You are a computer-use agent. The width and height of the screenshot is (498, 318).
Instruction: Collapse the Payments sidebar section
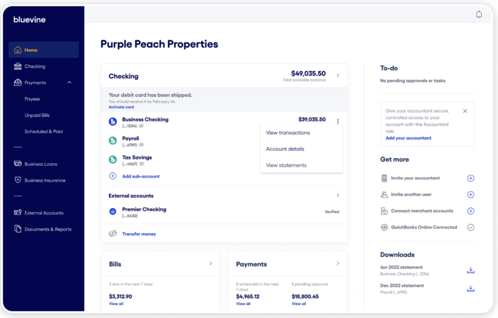tap(69, 82)
